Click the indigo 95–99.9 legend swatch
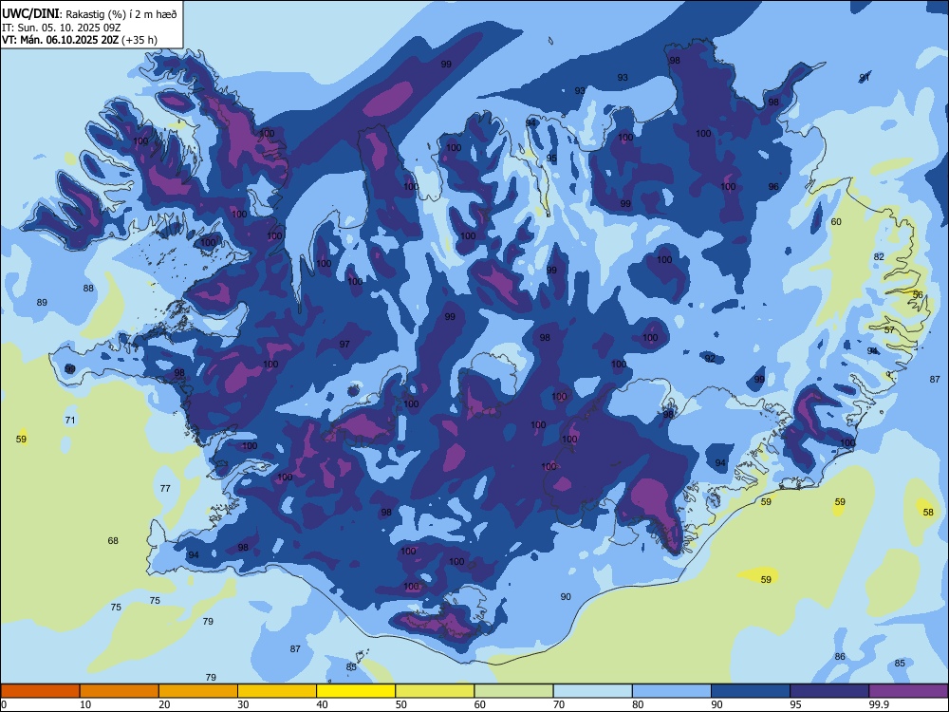 [x=829, y=691]
